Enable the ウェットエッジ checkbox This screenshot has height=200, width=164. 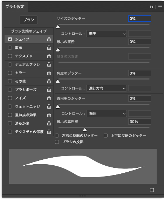[x=10, y=106]
